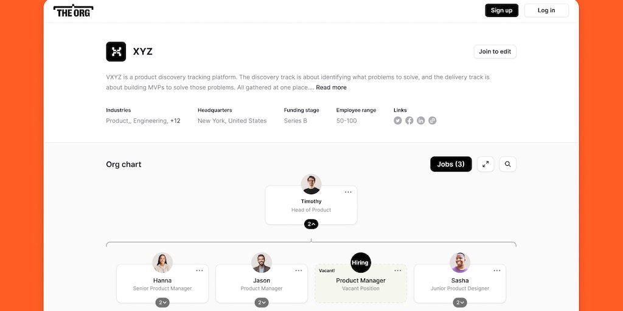
Task: Expand Hanna's 2 direct reports
Action: tap(162, 302)
